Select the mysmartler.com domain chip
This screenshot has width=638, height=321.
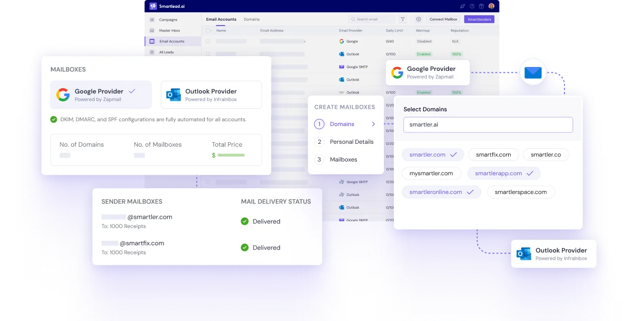(x=431, y=173)
